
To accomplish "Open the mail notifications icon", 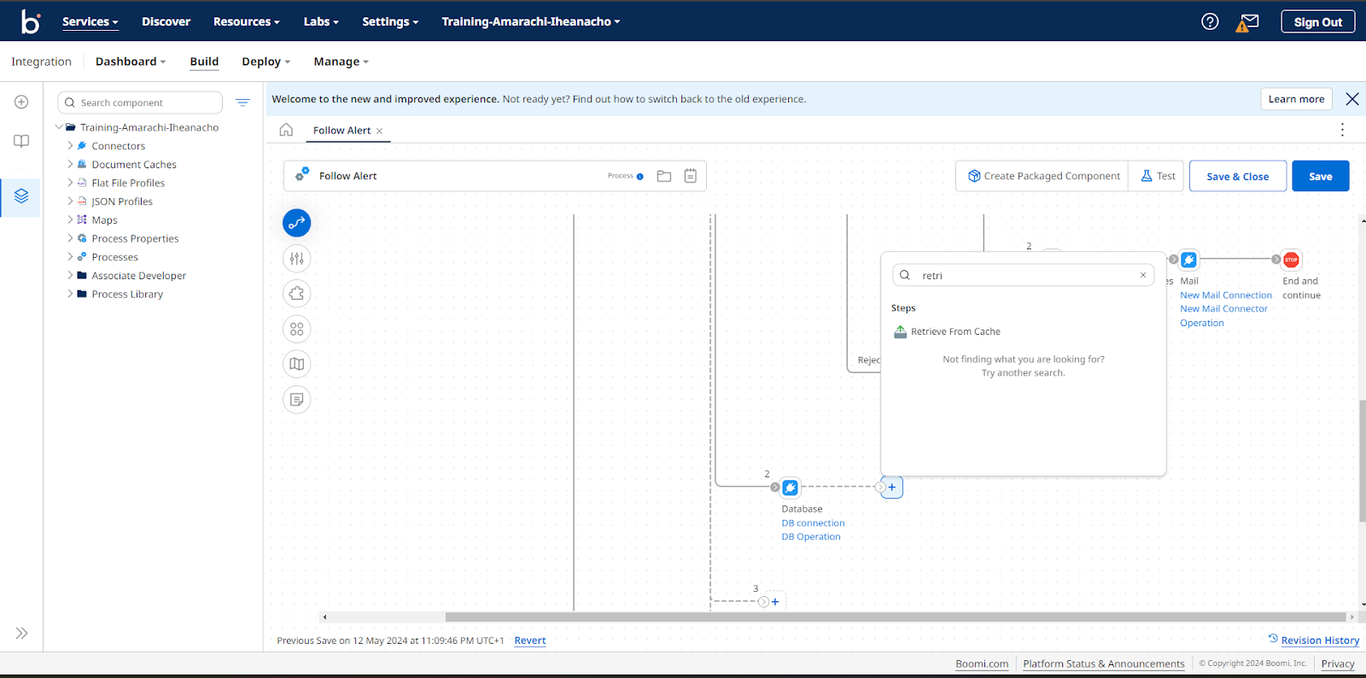I will [1247, 22].
